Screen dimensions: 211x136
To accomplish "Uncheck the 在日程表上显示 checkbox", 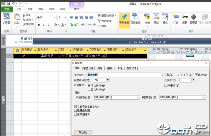I will pyautogui.click(x=76, y=107).
